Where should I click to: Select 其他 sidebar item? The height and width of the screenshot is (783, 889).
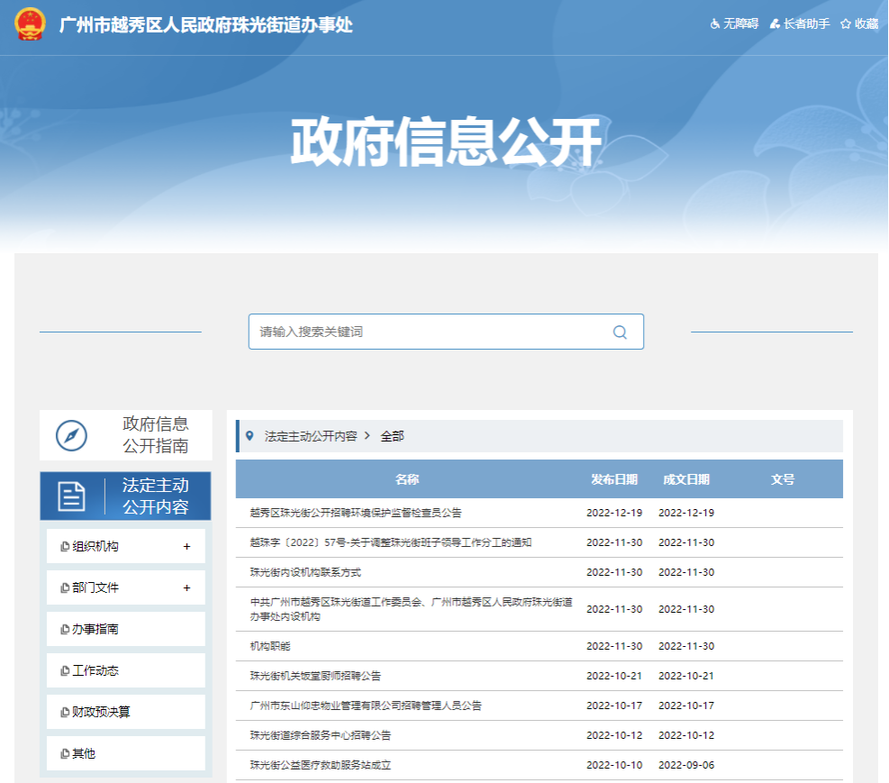[x=84, y=753]
